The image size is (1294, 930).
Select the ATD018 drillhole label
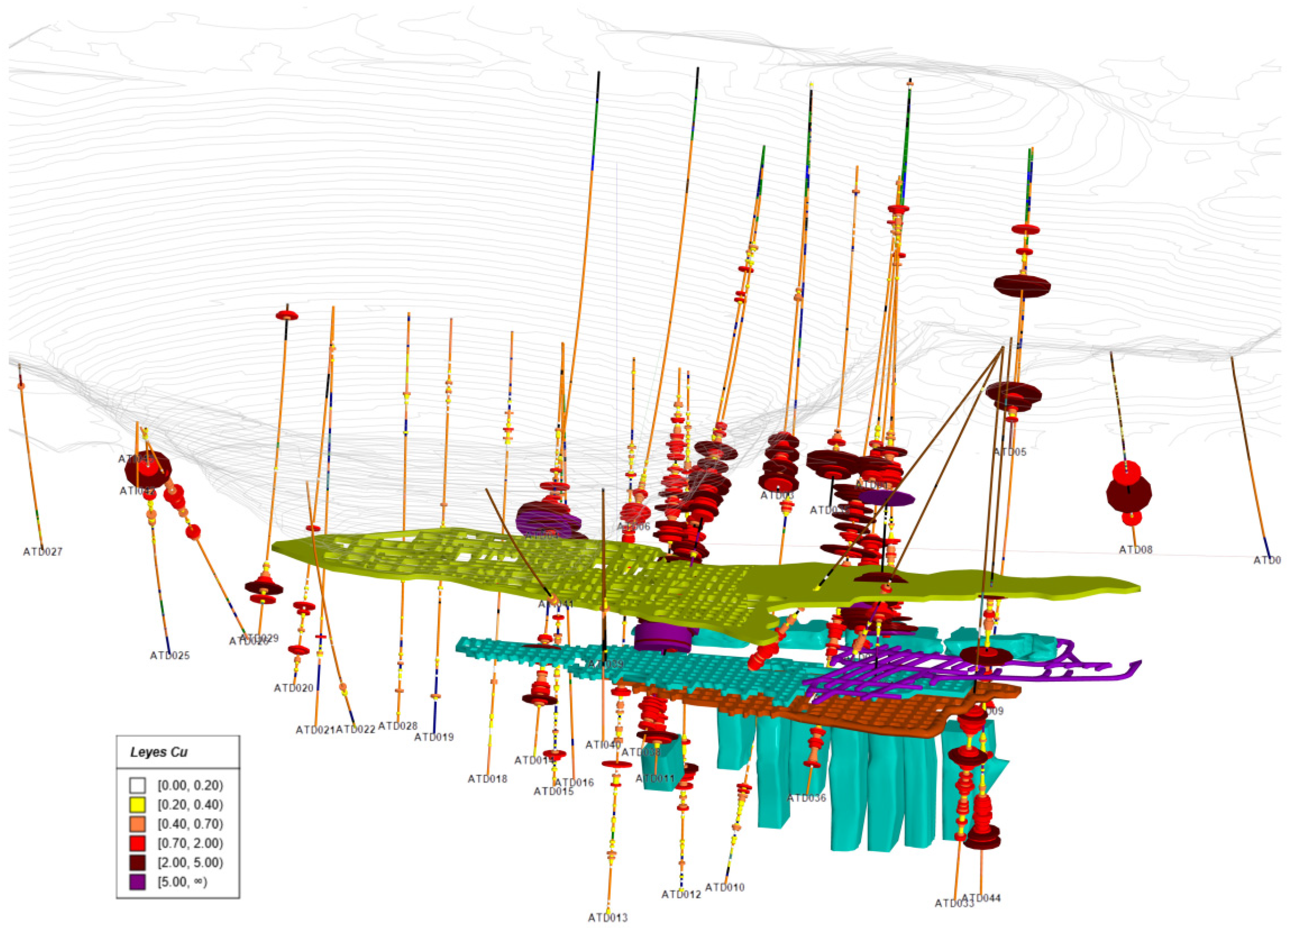click(487, 779)
